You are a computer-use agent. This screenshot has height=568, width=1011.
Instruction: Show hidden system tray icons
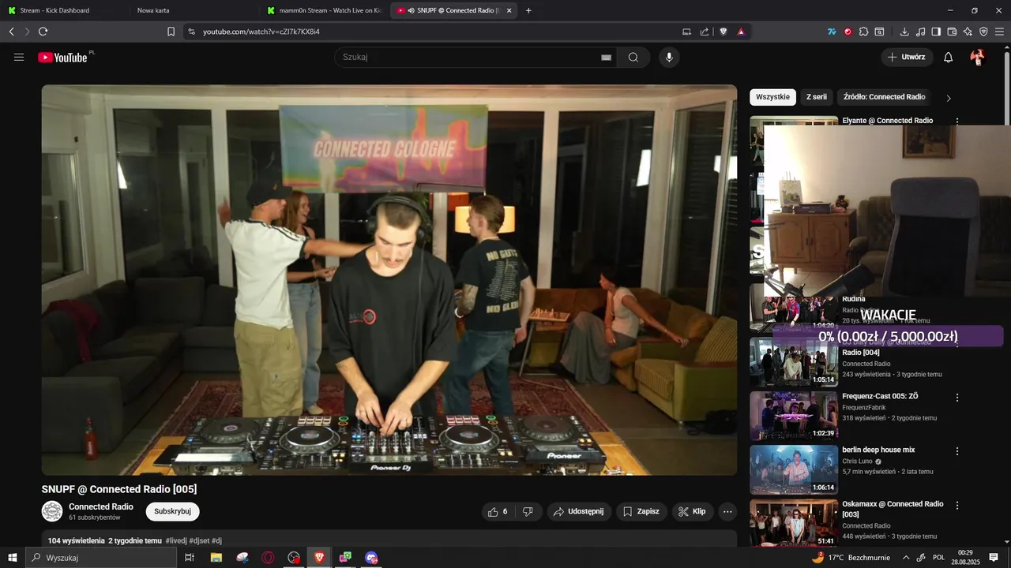point(906,558)
